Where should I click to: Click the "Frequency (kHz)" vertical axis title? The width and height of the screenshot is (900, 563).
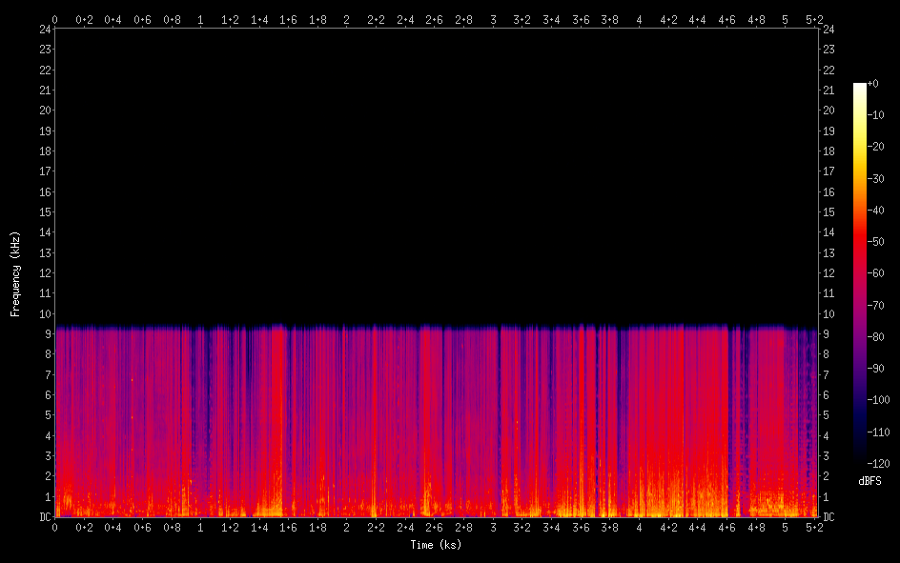(15, 273)
